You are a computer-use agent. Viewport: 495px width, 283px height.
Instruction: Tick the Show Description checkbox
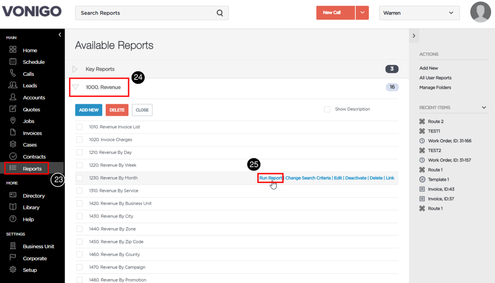pos(327,109)
